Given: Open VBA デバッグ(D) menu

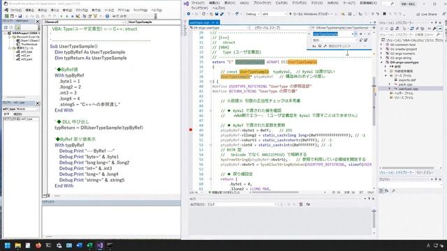Looking at the screenshot, I should click(x=82, y=10).
